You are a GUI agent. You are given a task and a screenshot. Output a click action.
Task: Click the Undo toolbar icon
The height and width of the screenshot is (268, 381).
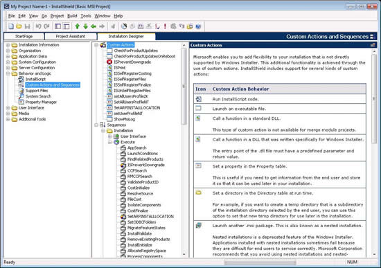click(x=38, y=26)
